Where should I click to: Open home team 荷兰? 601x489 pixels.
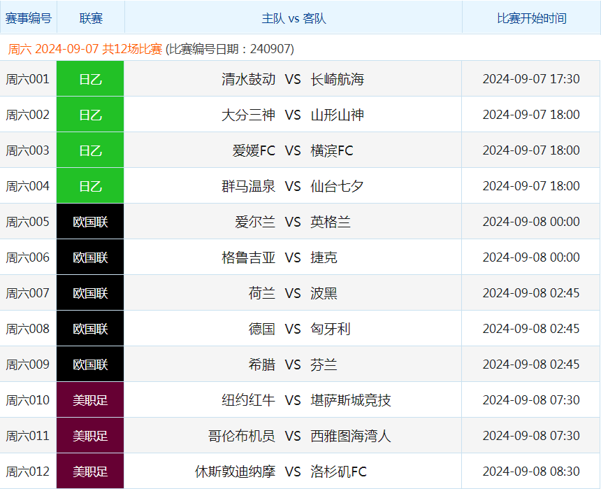[x=262, y=293]
